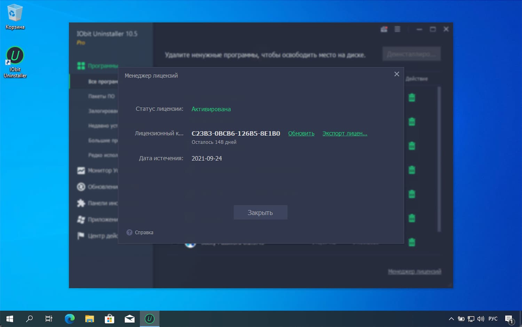Switch input language РУС

[x=493, y=319]
